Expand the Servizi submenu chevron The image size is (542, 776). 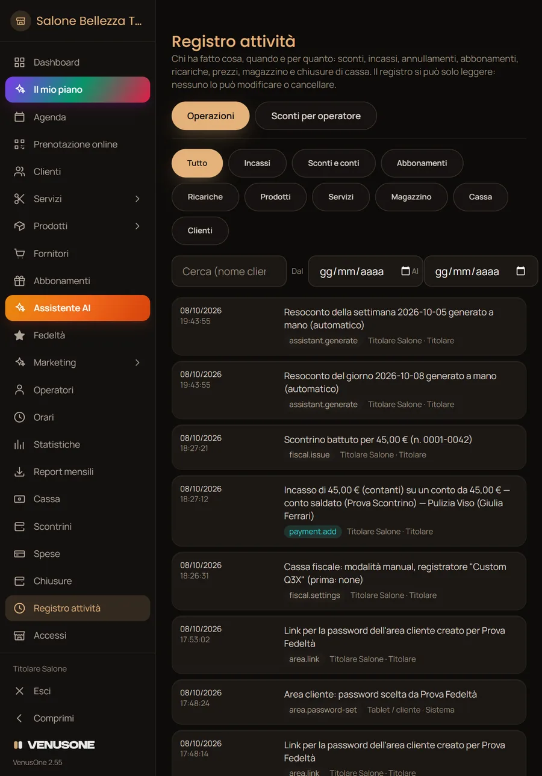(x=137, y=199)
